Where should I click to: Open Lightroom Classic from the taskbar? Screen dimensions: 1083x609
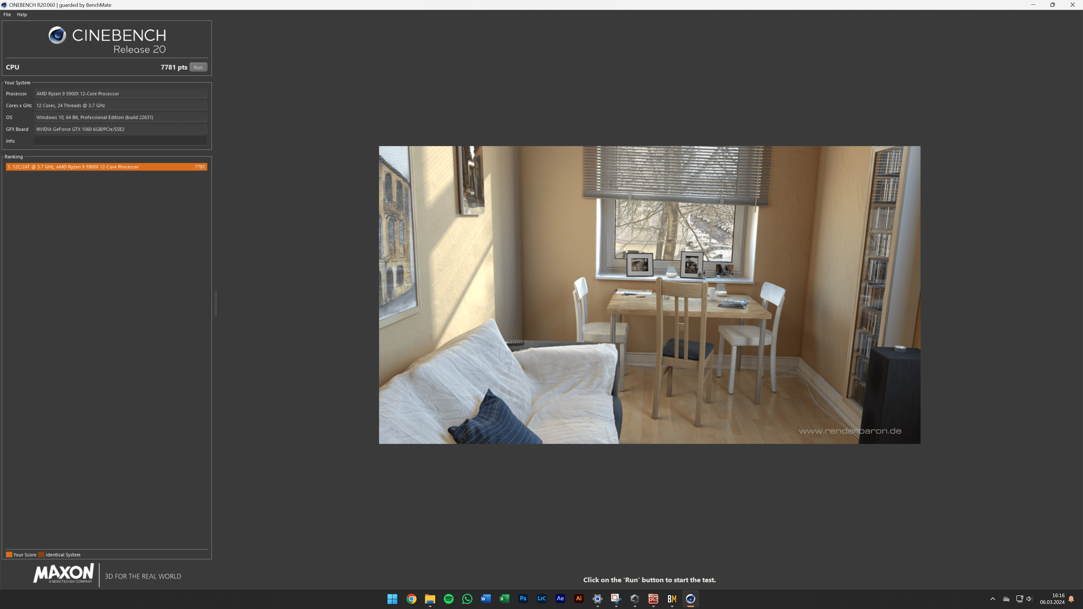[541, 599]
